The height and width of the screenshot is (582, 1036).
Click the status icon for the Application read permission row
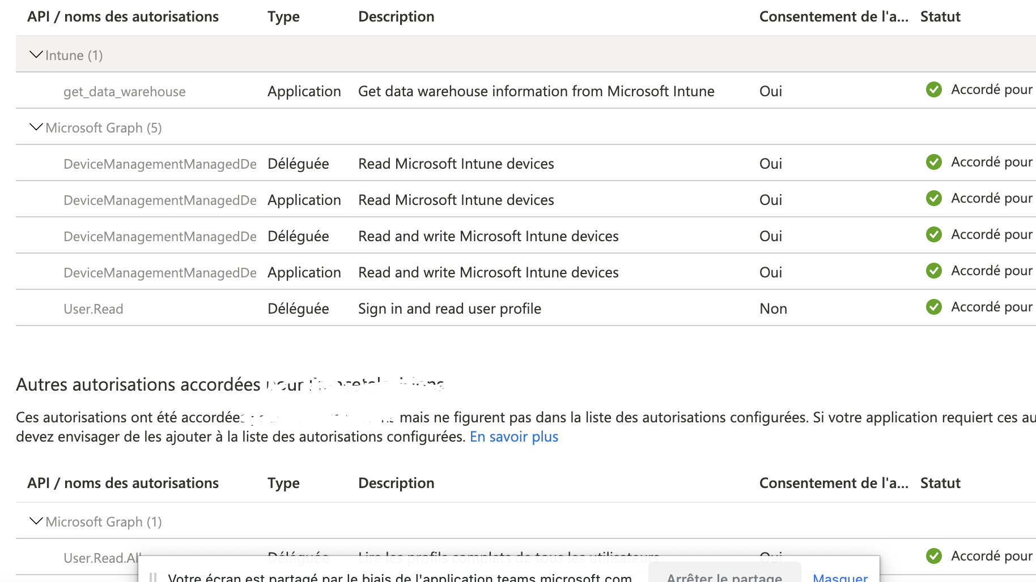tap(933, 198)
